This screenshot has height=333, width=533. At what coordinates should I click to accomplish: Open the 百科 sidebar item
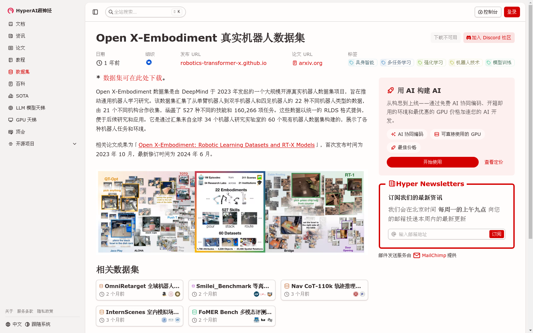43,84
